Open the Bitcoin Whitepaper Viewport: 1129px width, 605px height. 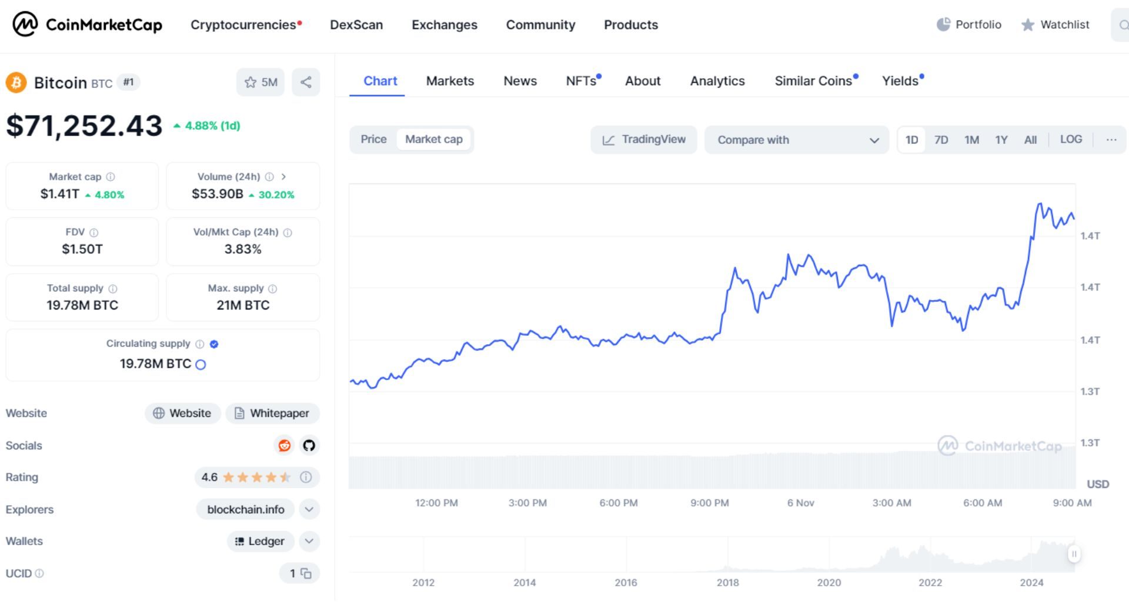click(x=272, y=413)
